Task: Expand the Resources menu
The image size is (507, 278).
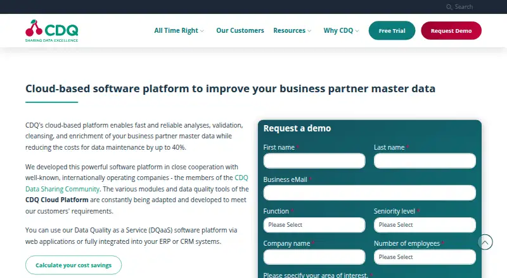Action: [292, 30]
